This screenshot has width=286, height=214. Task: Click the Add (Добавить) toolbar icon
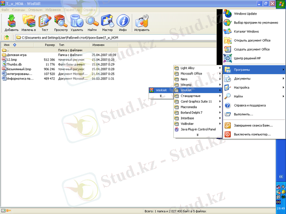(11, 23)
